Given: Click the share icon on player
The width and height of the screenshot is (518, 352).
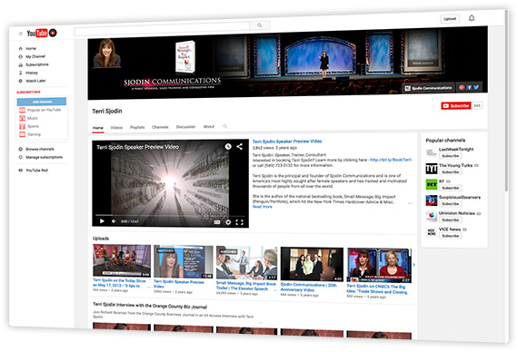Looking at the screenshot, I should [240, 146].
